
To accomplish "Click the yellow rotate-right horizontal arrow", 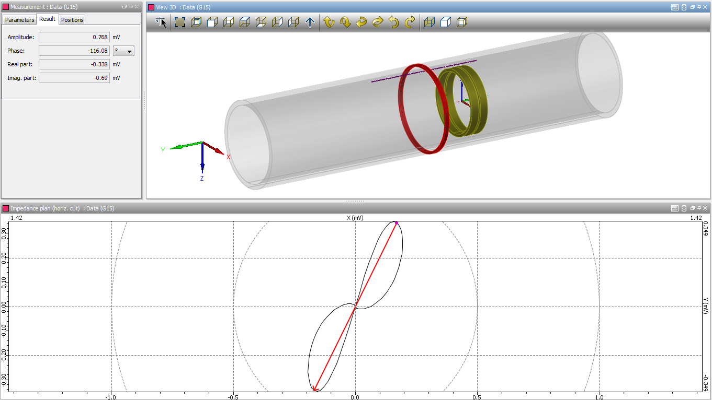I will click(377, 22).
